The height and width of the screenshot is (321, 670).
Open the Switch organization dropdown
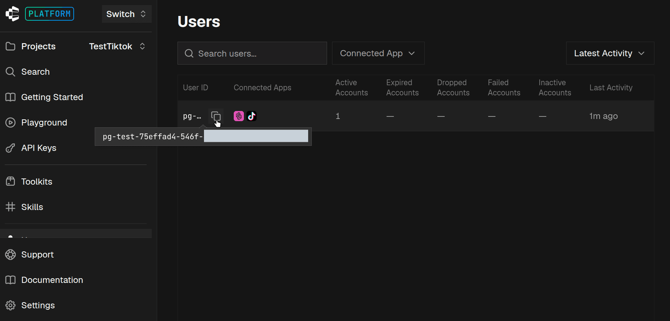126,14
